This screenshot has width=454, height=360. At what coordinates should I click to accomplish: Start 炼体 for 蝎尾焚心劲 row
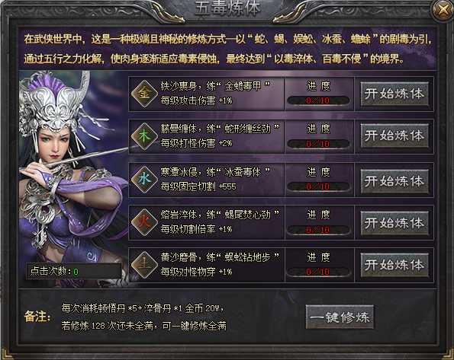[x=394, y=223]
